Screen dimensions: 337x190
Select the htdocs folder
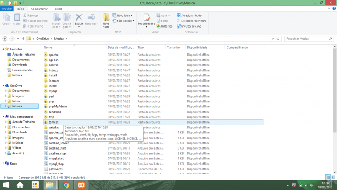53,70
